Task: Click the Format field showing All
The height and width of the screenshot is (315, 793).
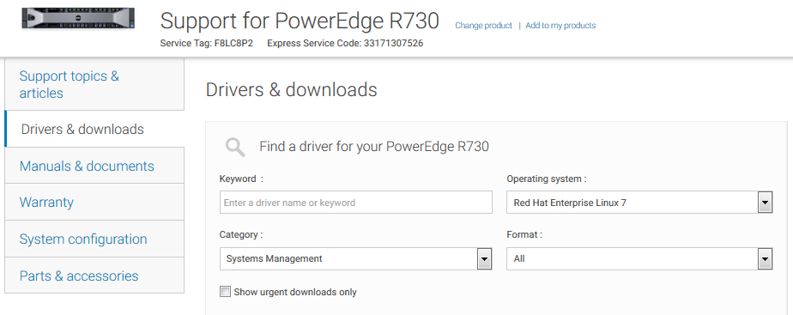Action: click(x=639, y=259)
